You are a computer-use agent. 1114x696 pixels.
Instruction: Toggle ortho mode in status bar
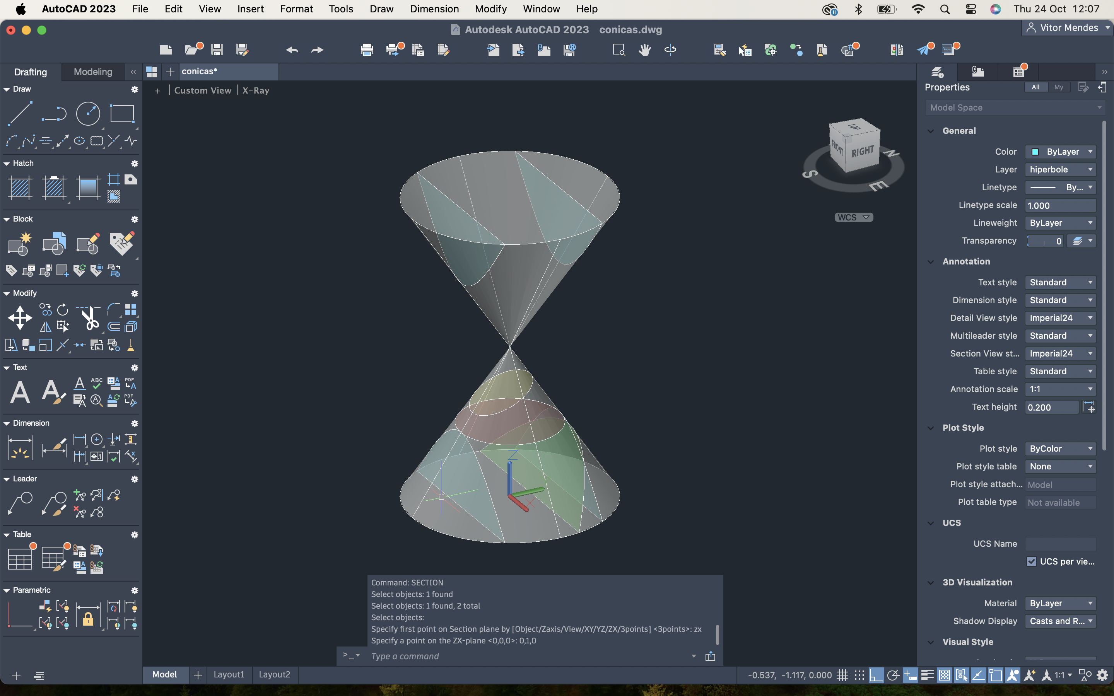[876, 675]
